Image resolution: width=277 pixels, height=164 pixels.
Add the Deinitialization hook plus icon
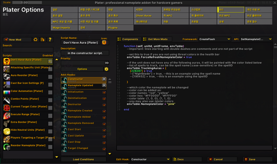[x=104, y=99]
